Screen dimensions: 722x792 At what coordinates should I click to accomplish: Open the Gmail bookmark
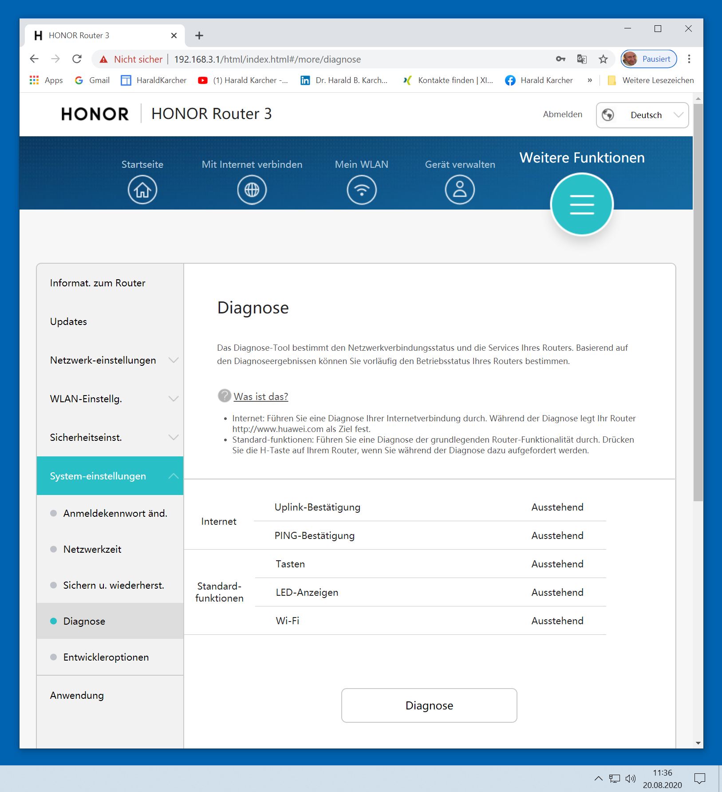(x=92, y=80)
